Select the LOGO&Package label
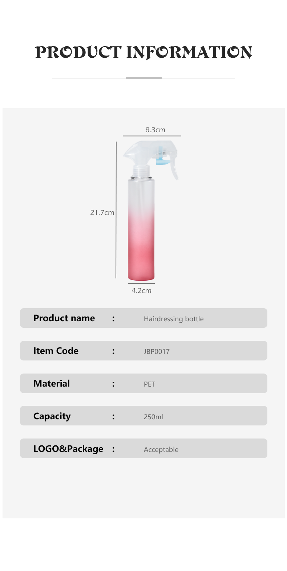287x571 pixels. click(68, 449)
